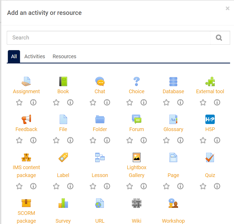Screen dimensions: 234x224
Task: Select the IMS content package icon
Action: pyautogui.click(x=26, y=157)
